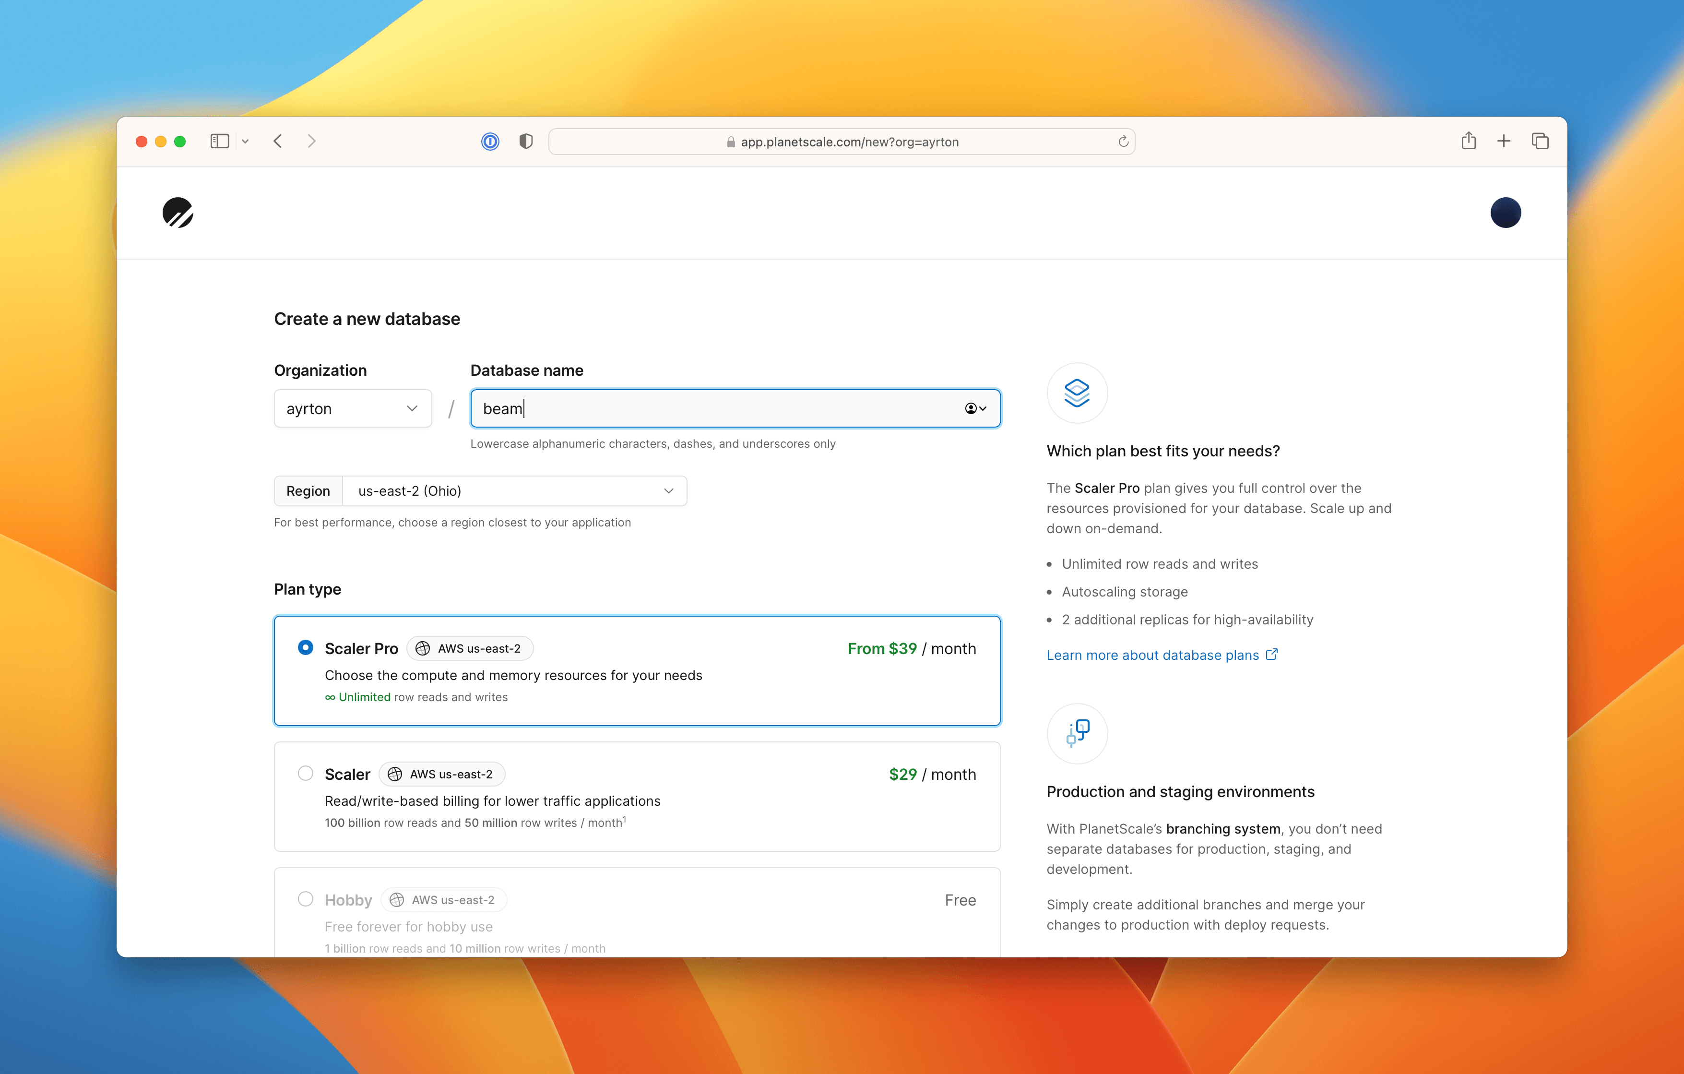Click the Database name input field
Image resolution: width=1684 pixels, height=1074 pixels.
pos(735,408)
